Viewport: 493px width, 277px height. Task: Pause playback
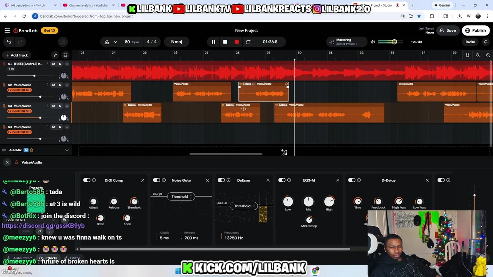pyautogui.click(x=213, y=42)
